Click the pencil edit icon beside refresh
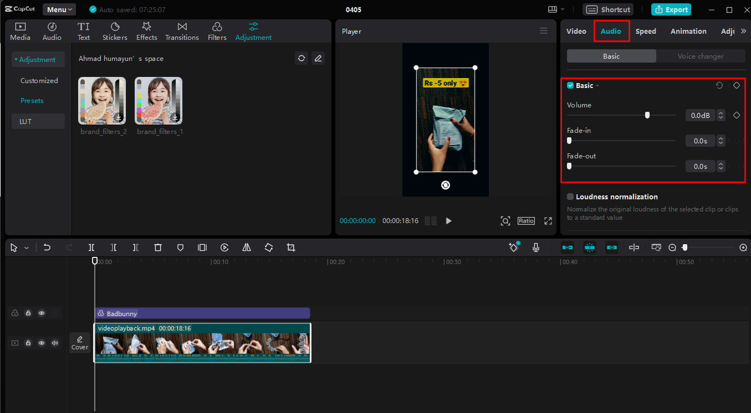This screenshot has width=751, height=413. 318,58
